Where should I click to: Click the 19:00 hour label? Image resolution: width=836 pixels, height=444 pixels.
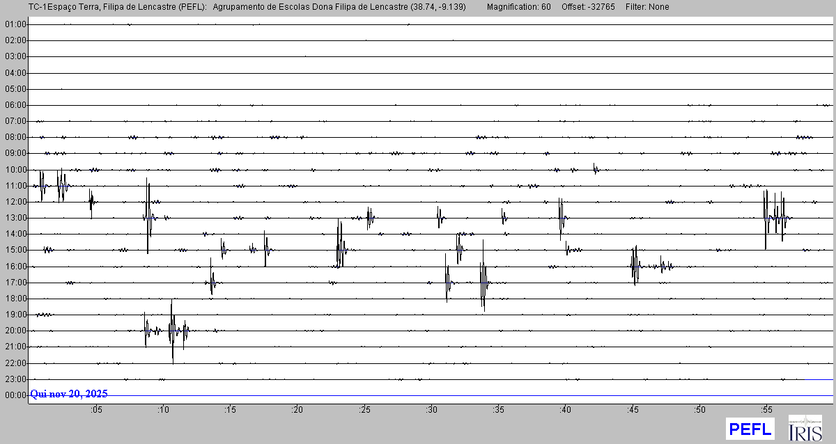pyautogui.click(x=15, y=315)
